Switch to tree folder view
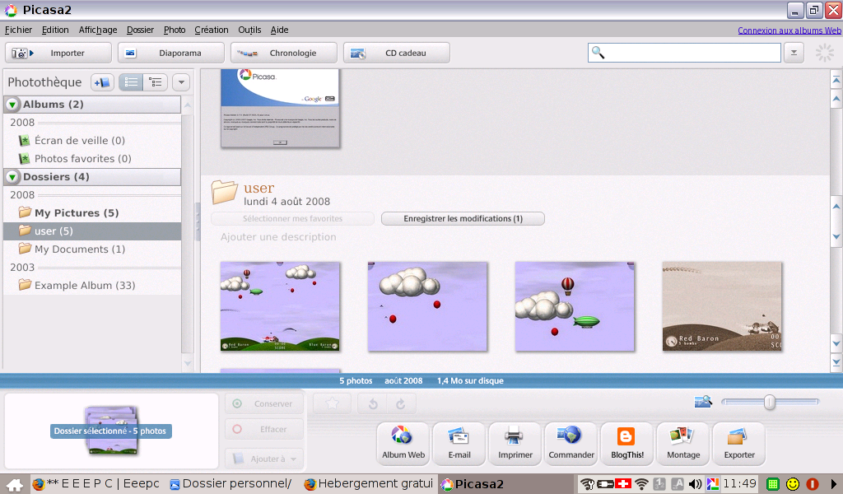 [156, 82]
